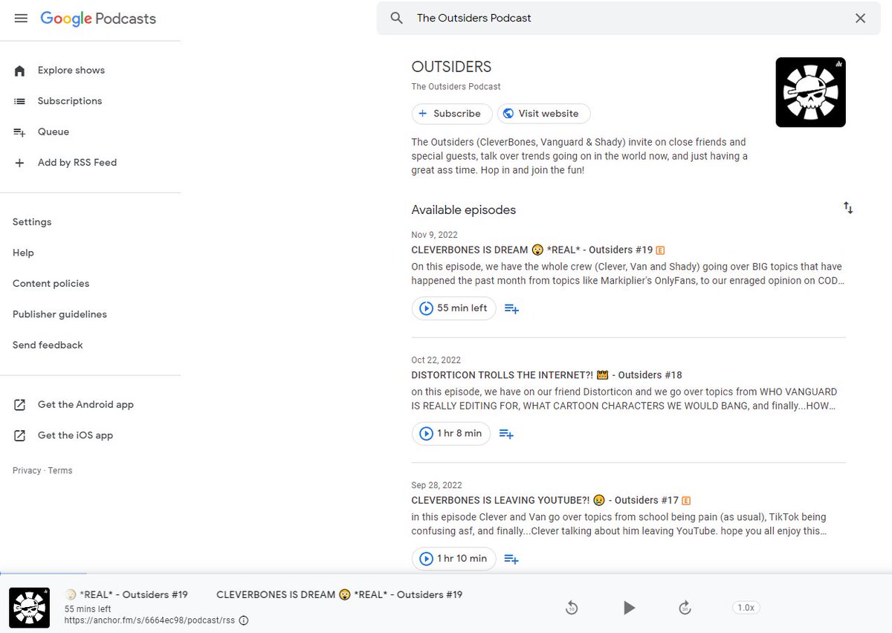
Task: Clear the search field with X
Action: point(860,19)
